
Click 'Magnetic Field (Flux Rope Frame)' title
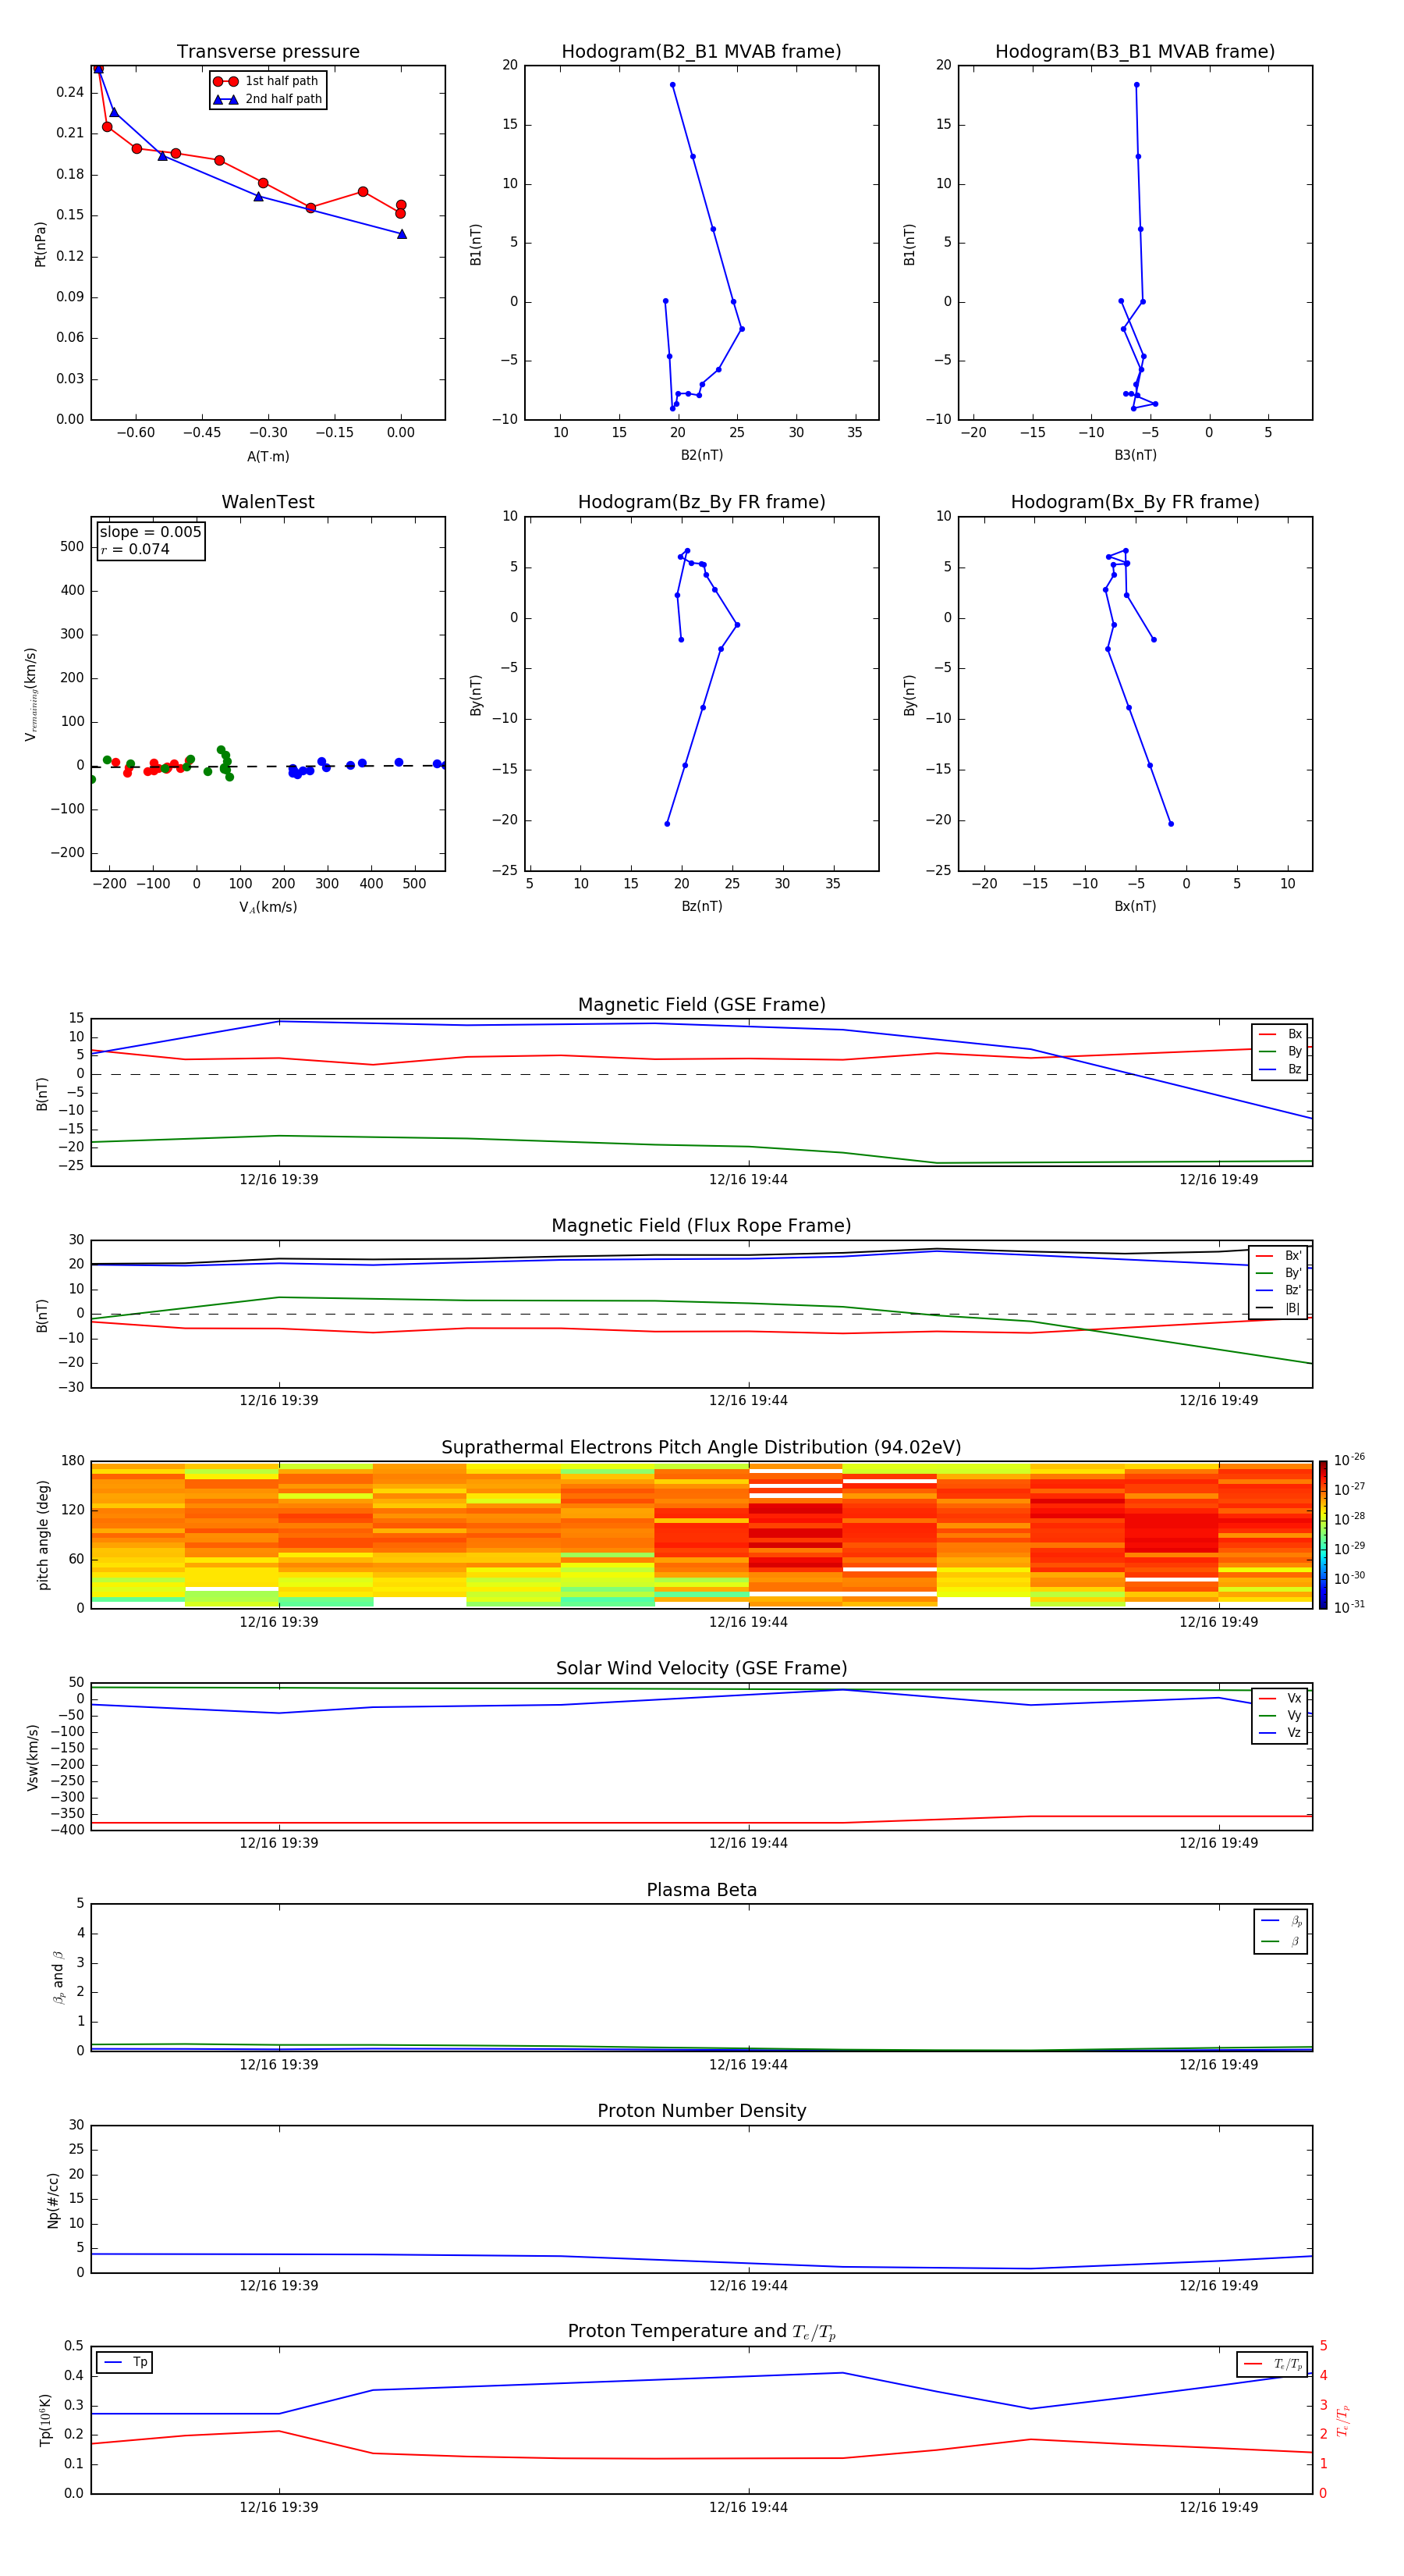[x=701, y=1226]
